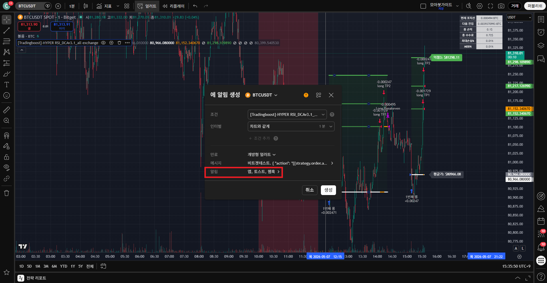The width and height of the screenshot is (547, 283).
Task: Collapse the indicator legend chevron
Action: click(x=22, y=50)
